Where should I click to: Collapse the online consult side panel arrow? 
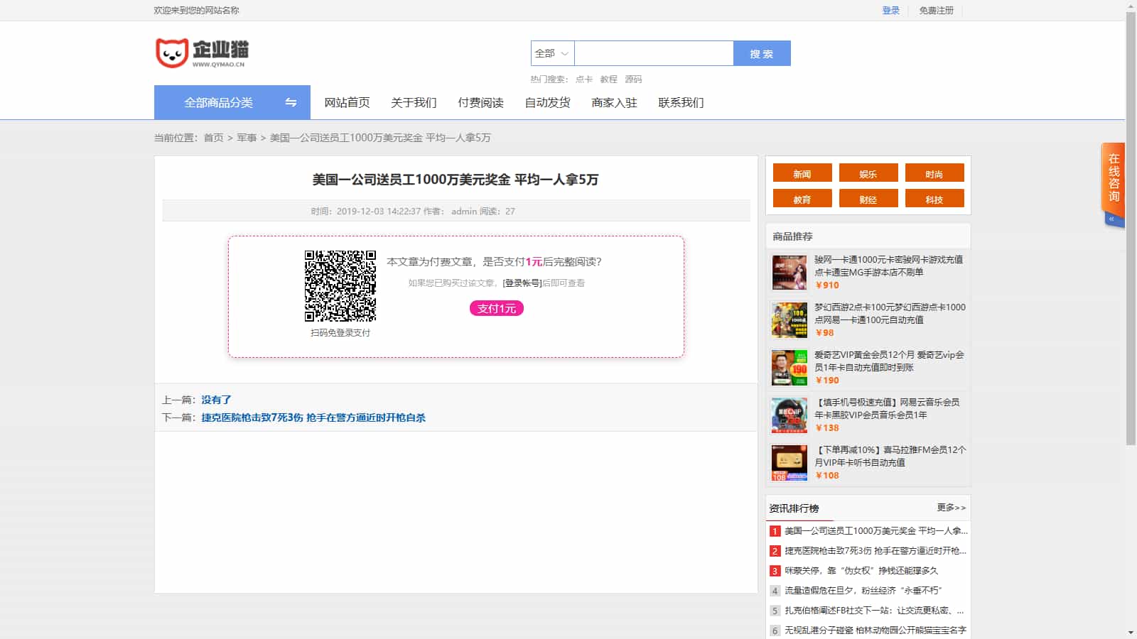point(1111,219)
